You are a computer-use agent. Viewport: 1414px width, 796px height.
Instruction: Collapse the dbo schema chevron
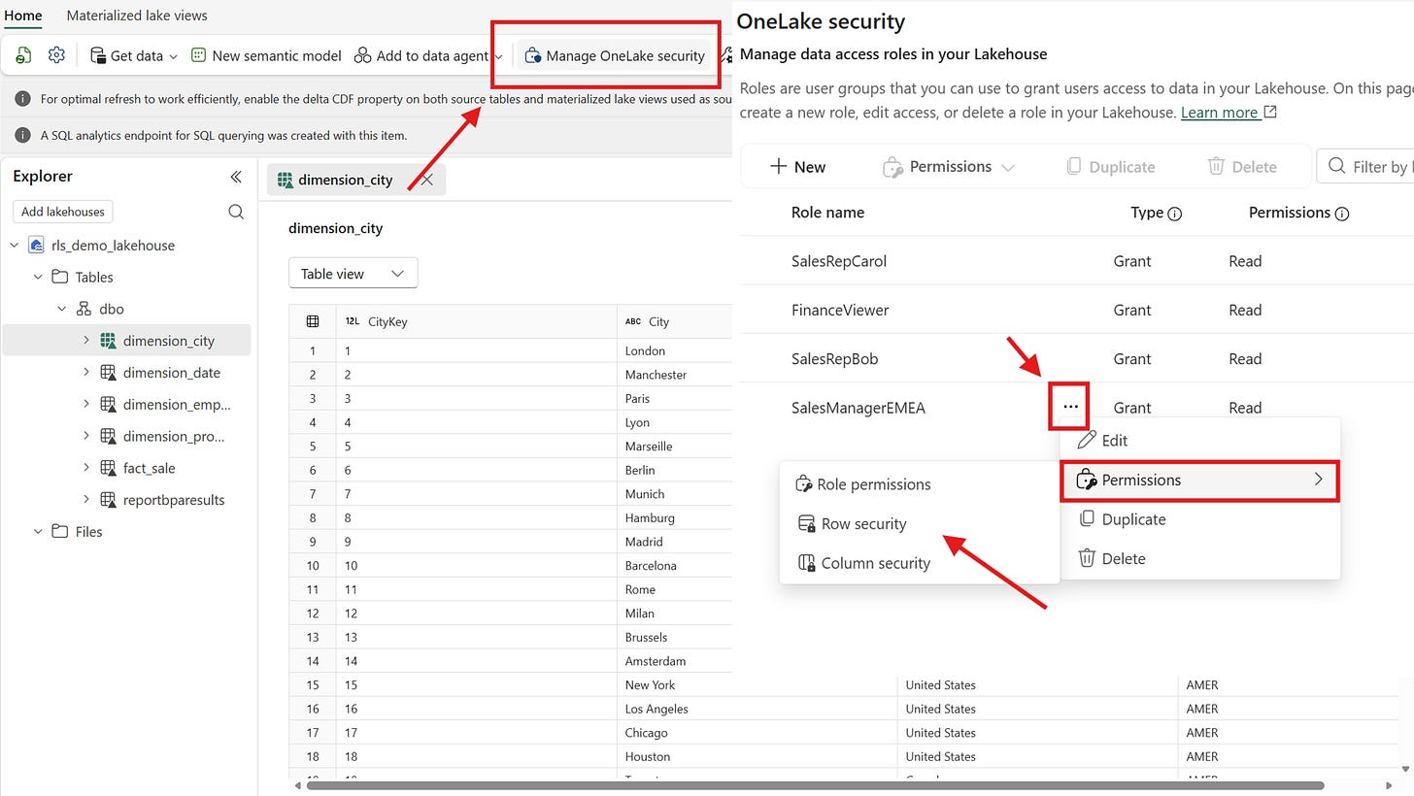[x=62, y=309]
